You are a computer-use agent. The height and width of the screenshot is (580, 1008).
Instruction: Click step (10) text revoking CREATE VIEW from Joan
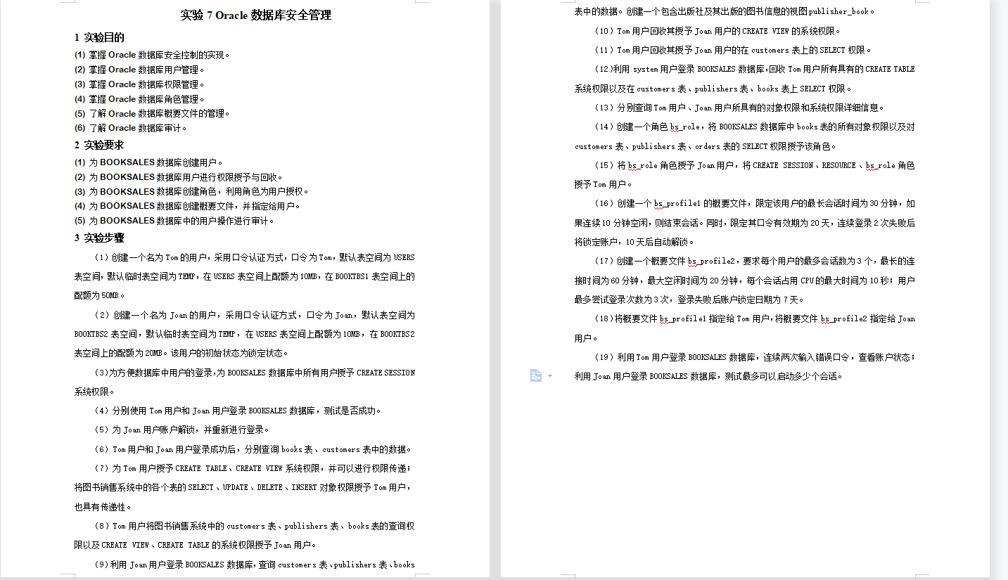717,31
